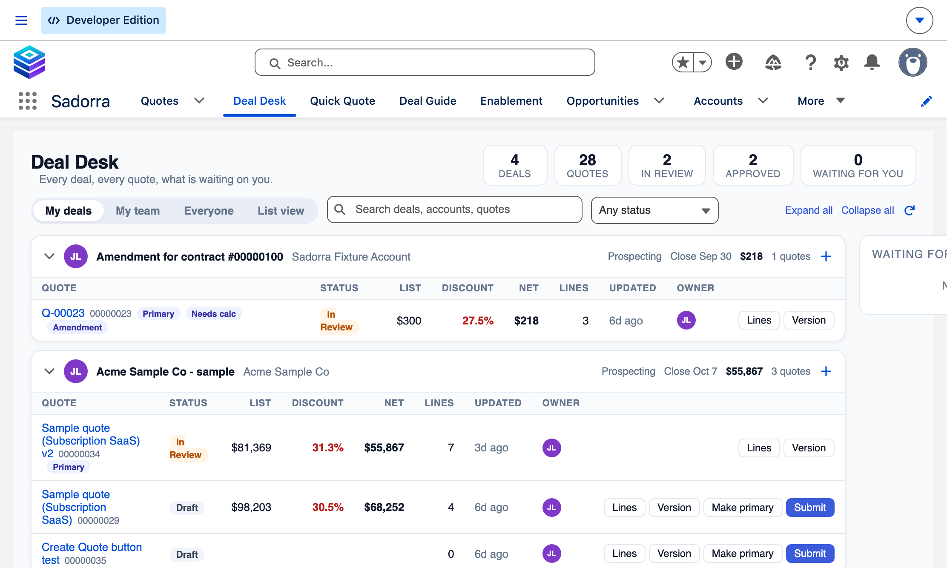
Task: Click the Search deals, accounts, quotes field
Action: (454, 209)
